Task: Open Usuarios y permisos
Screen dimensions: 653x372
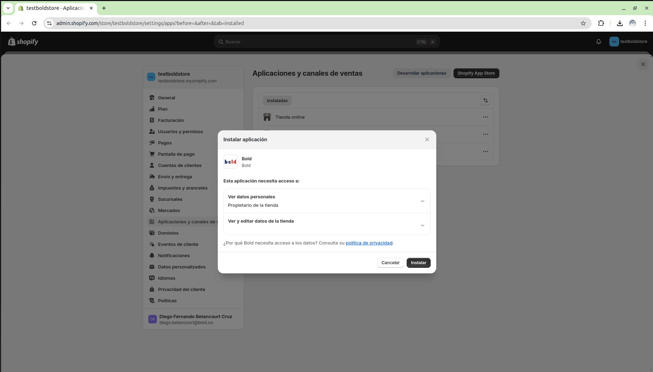Action: [x=193, y=132]
